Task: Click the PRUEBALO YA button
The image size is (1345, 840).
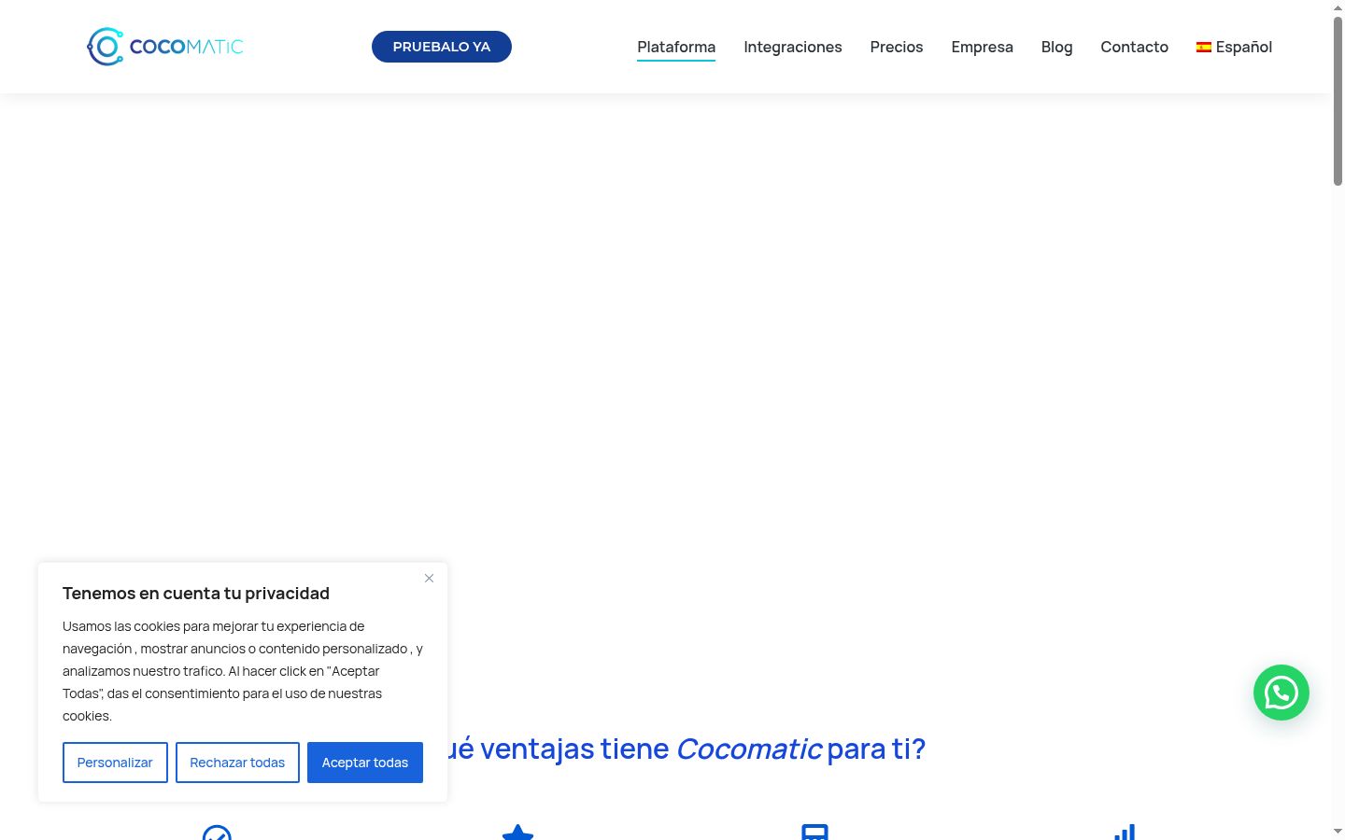Action: (x=442, y=47)
